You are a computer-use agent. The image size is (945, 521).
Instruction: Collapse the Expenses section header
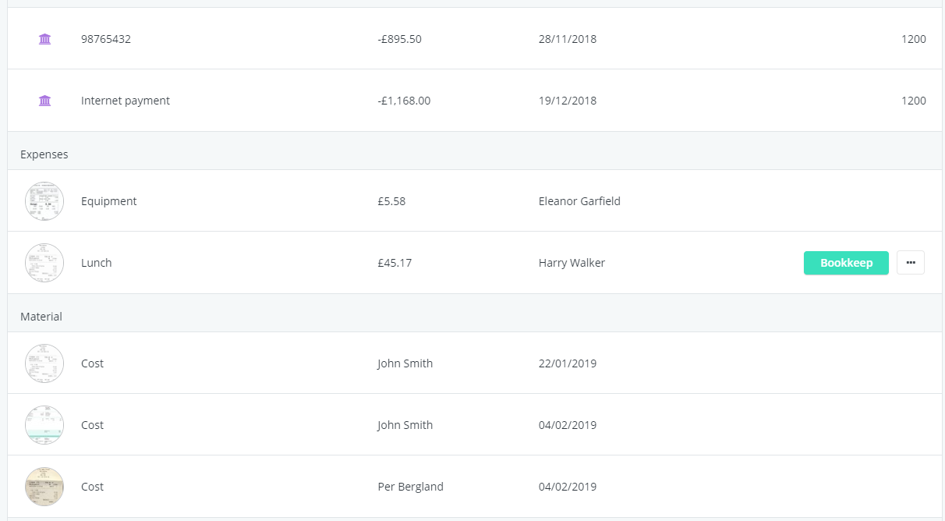point(475,154)
